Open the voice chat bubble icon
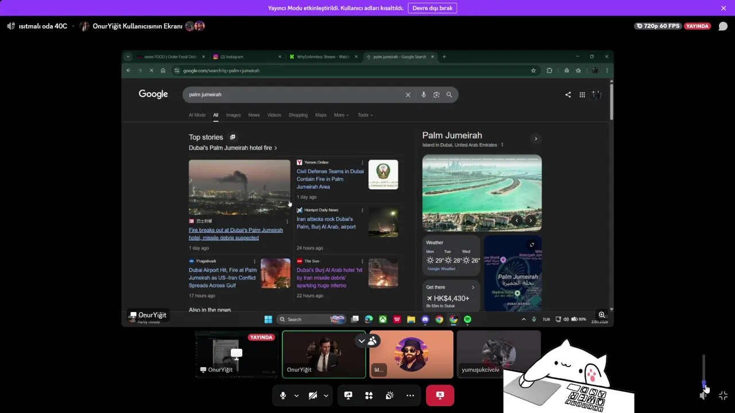 [x=723, y=26]
